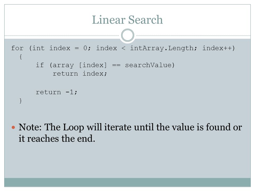
Task: Click the dashed divider line right side
Action: 193,36
